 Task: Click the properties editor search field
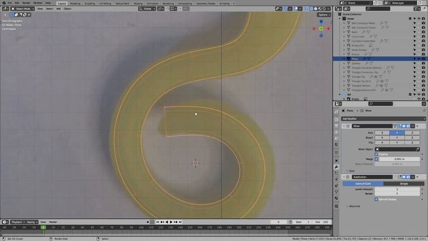click(381, 104)
